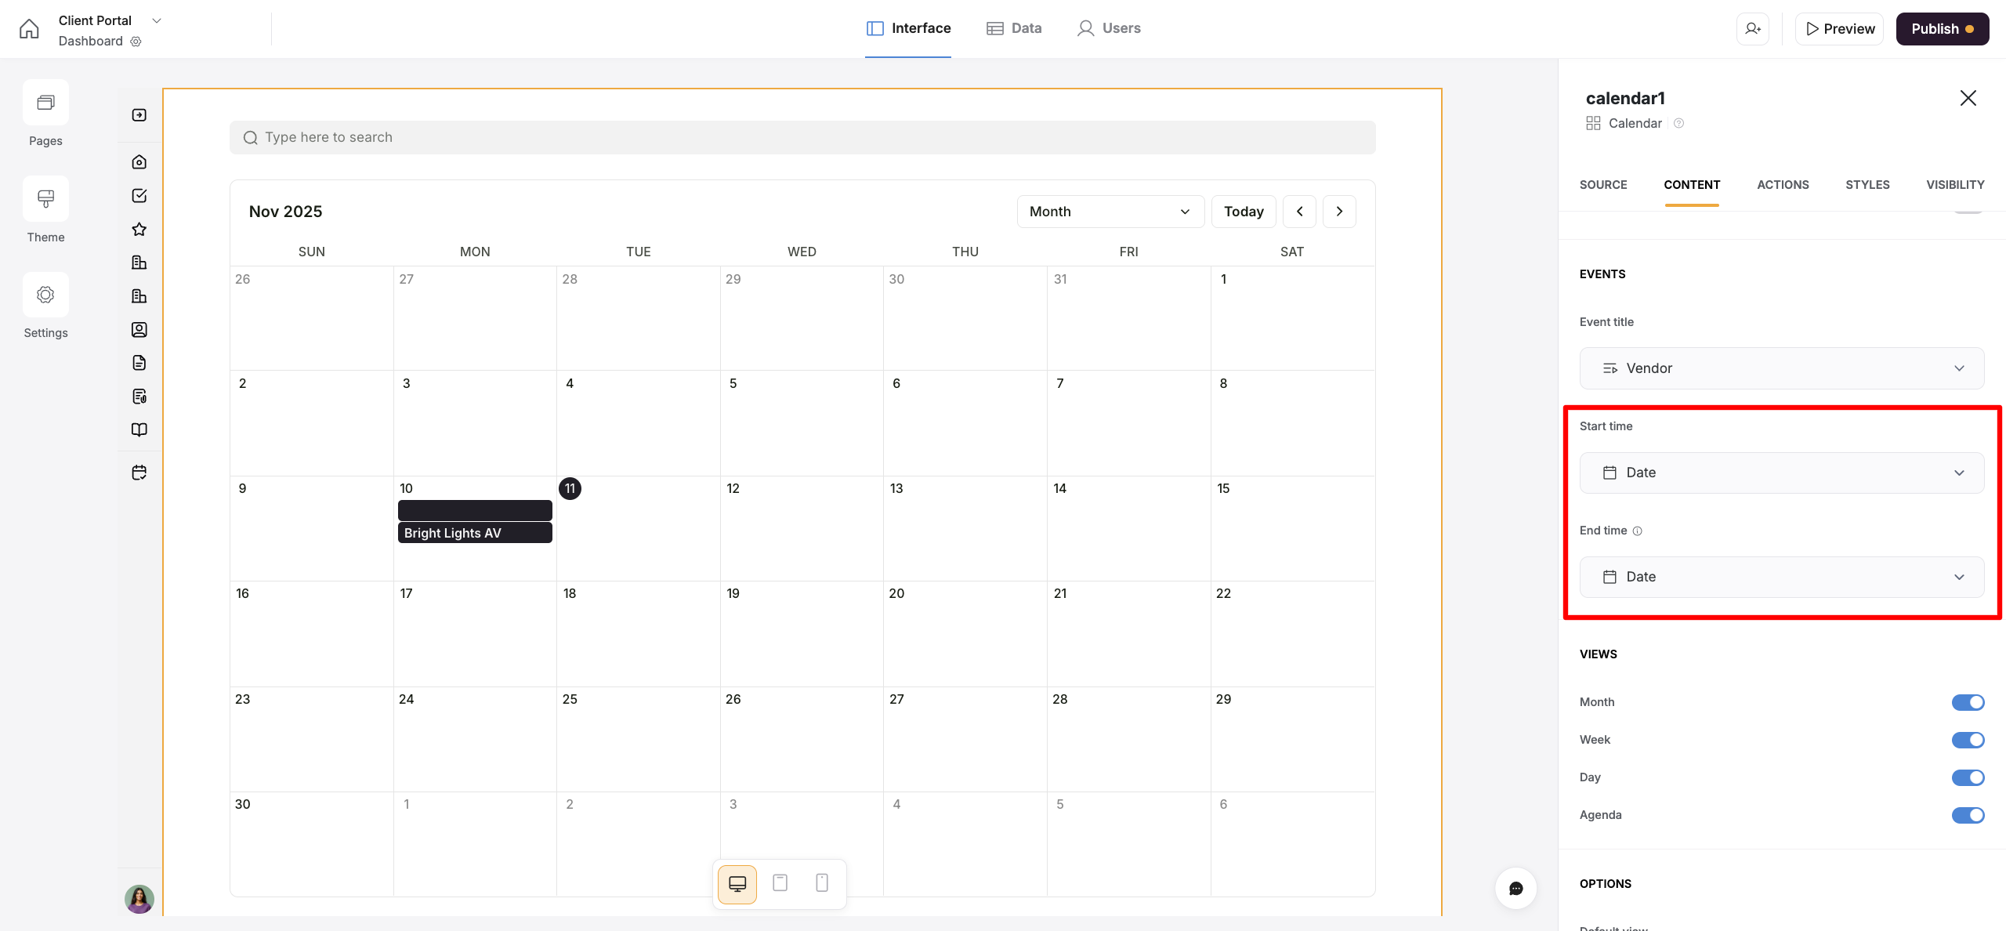Click the calendar search field
This screenshot has height=931, width=2006.
802,137
